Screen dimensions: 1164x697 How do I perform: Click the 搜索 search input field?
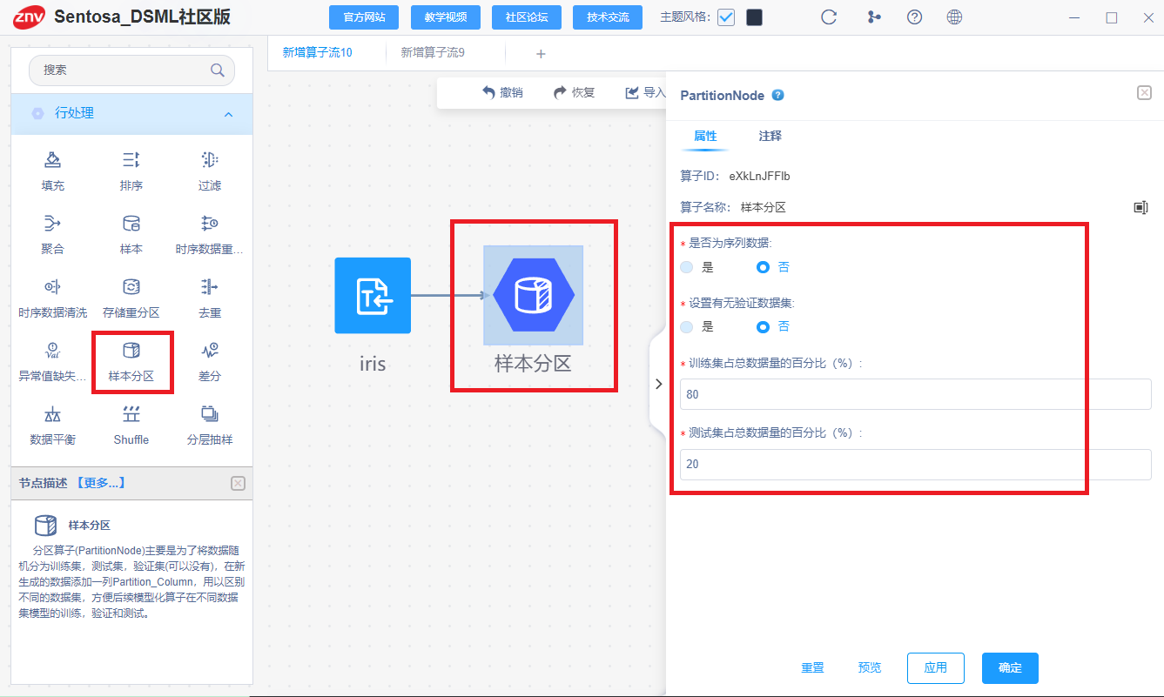(x=131, y=70)
